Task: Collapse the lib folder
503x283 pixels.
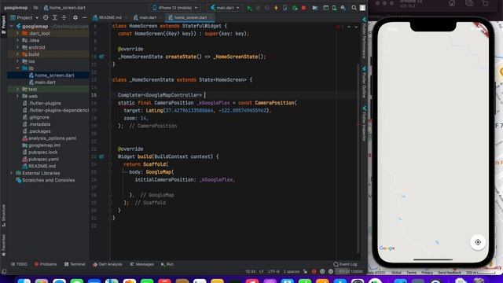Action: coord(17,68)
